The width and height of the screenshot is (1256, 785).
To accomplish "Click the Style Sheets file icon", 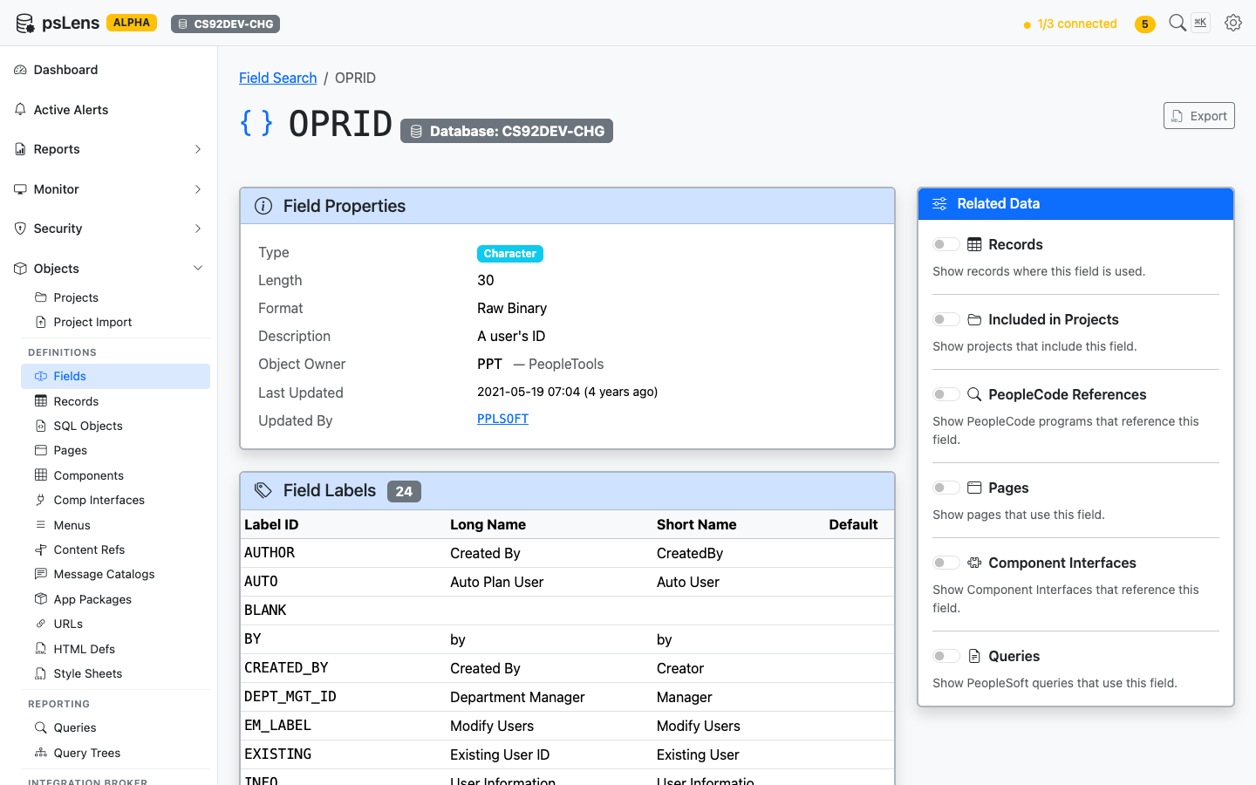I will 41,673.
